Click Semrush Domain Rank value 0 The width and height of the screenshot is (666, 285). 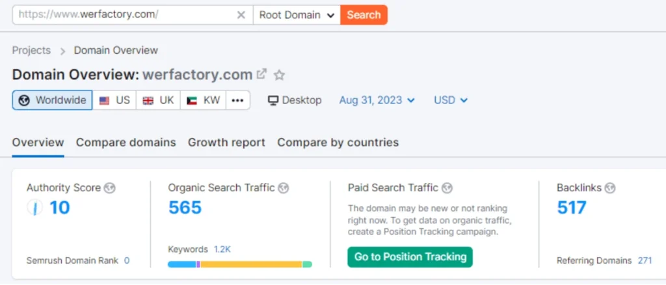pos(127,260)
